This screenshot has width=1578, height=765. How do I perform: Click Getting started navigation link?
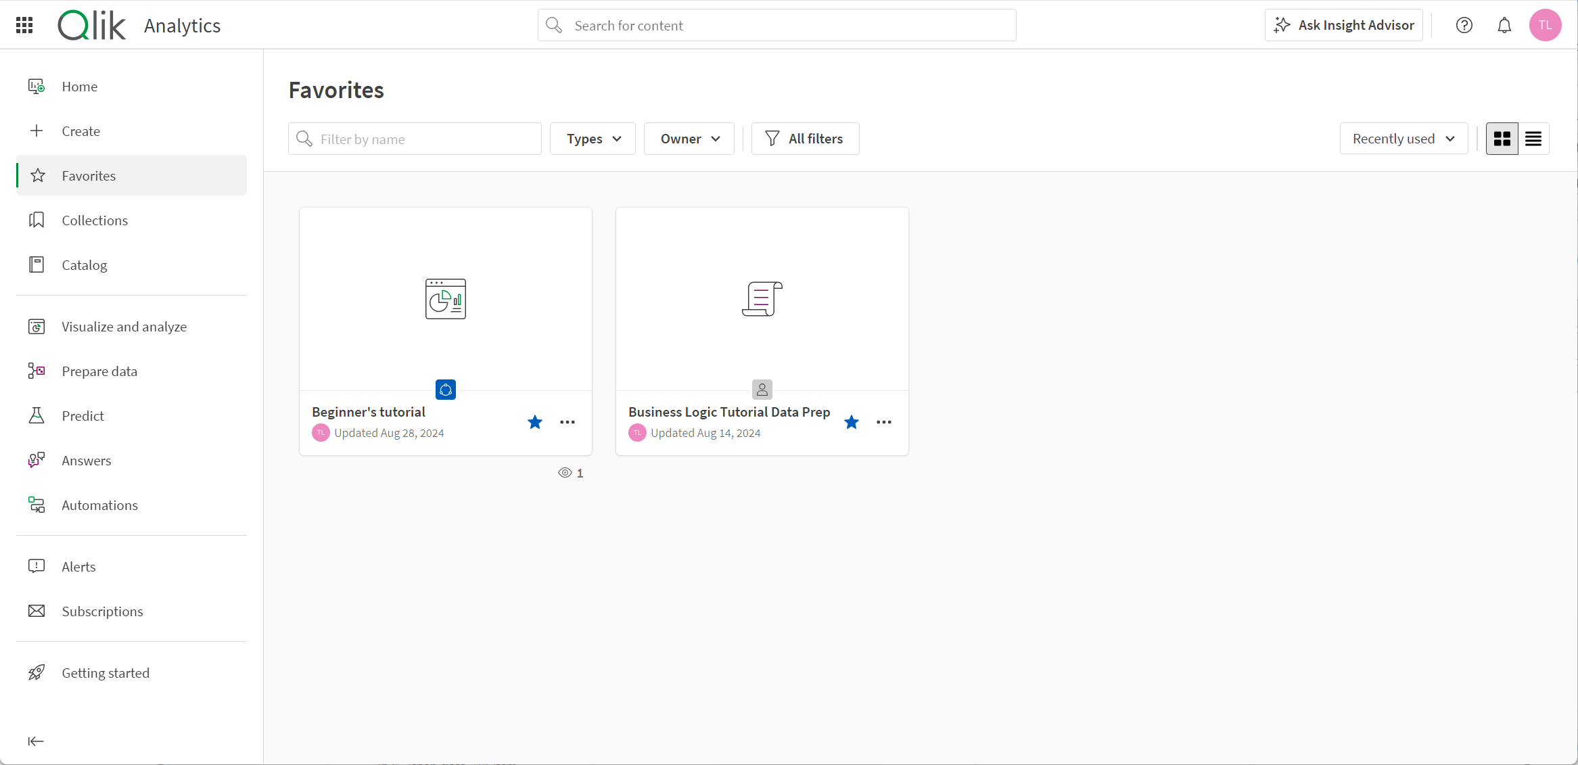[x=106, y=672]
